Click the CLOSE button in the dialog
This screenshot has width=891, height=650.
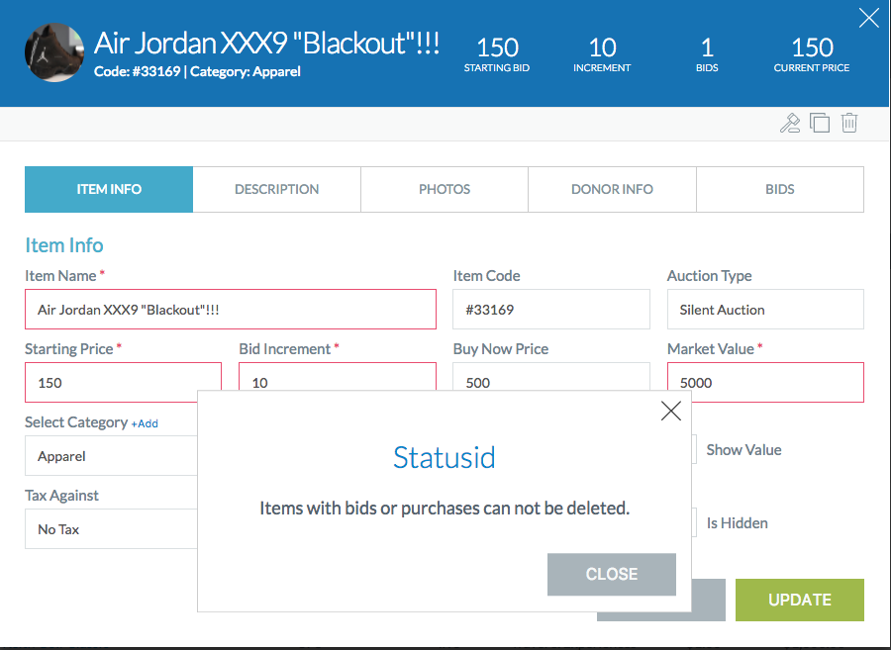point(612,574)
